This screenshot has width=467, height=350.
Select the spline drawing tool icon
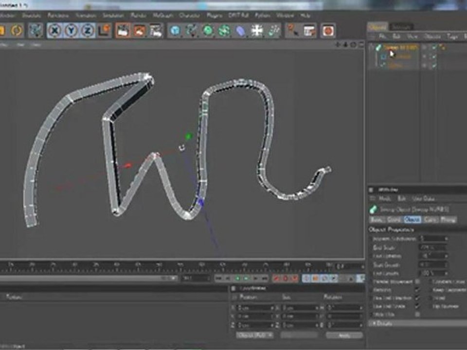pyautogui.click(x=191, y=30)
